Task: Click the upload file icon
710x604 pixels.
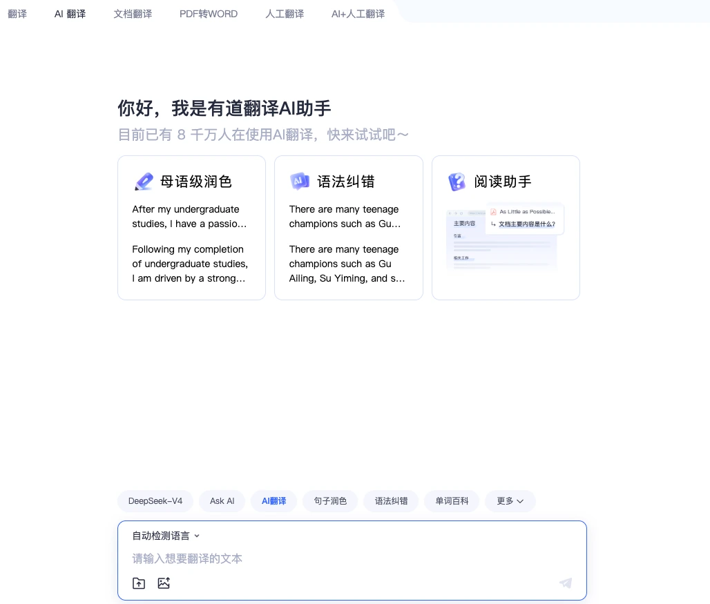Action: pyautogui.click(x=139, y=583)
